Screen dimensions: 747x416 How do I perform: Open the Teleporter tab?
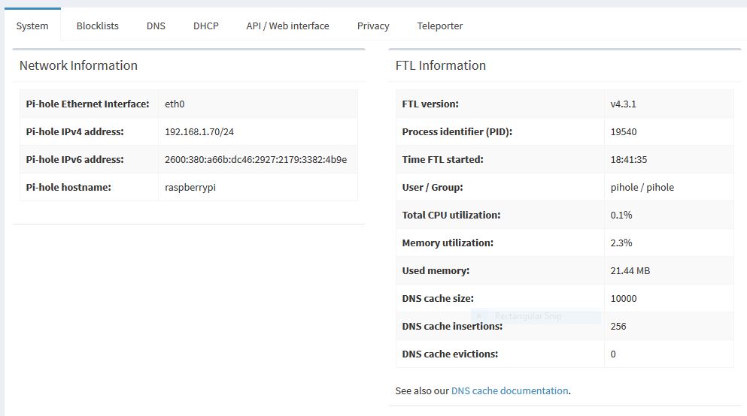tap(440, 26)
